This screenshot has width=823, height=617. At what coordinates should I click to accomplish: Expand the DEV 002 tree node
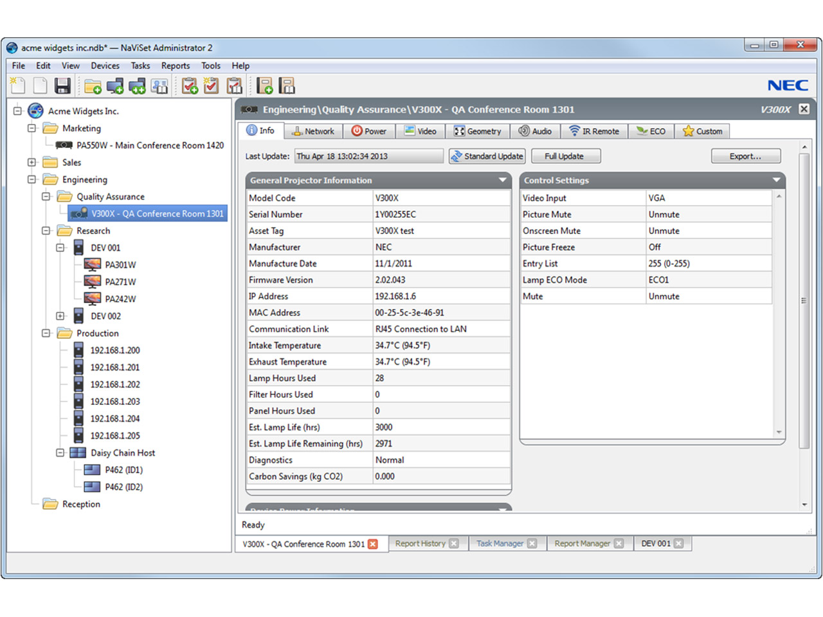tap(60, 316)
